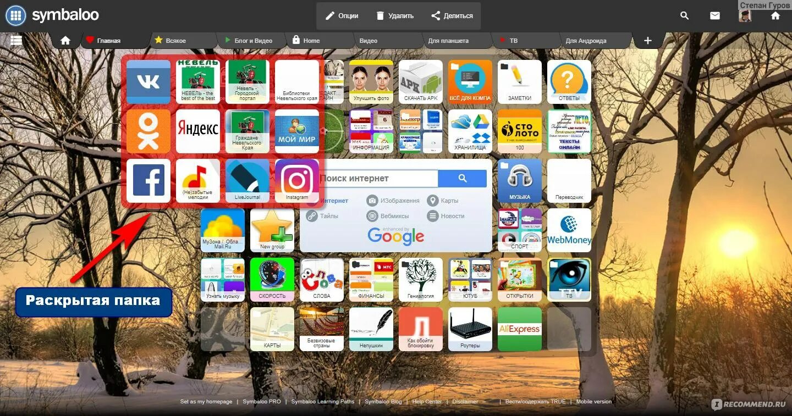
Task: Open the Odnoklassniki orange tile
Action: pyautogui.click(x=148, y=131)
